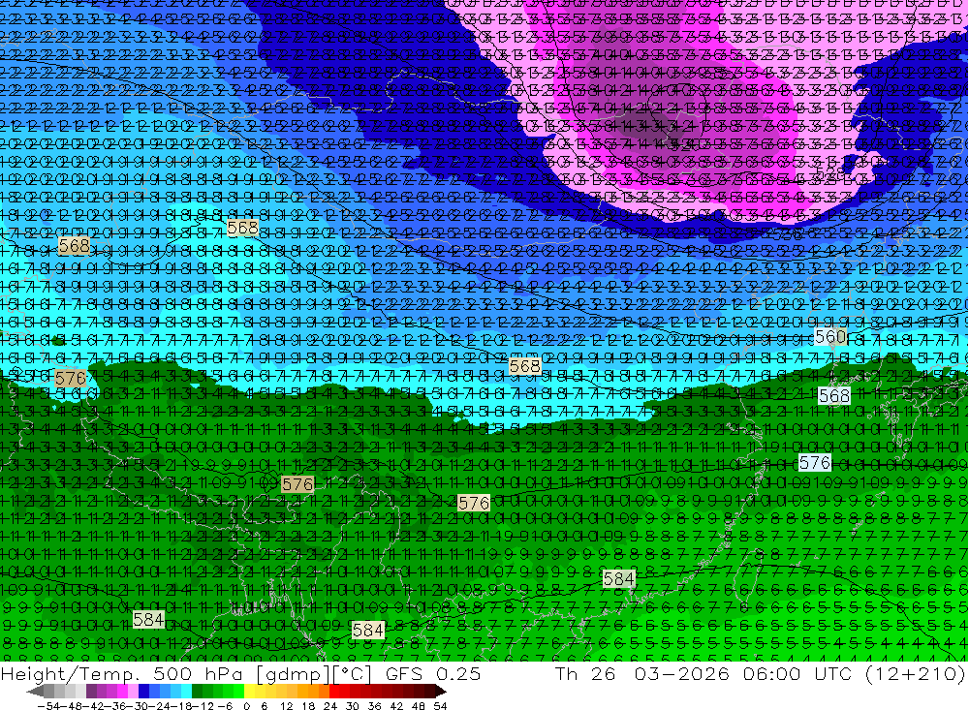Click the 'UTC' timezone text

(x=833, y=674)
